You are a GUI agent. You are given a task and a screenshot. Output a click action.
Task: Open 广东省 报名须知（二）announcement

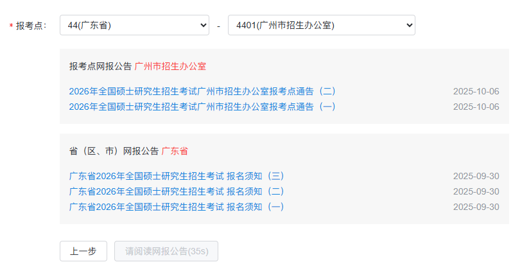click(177, 191)
